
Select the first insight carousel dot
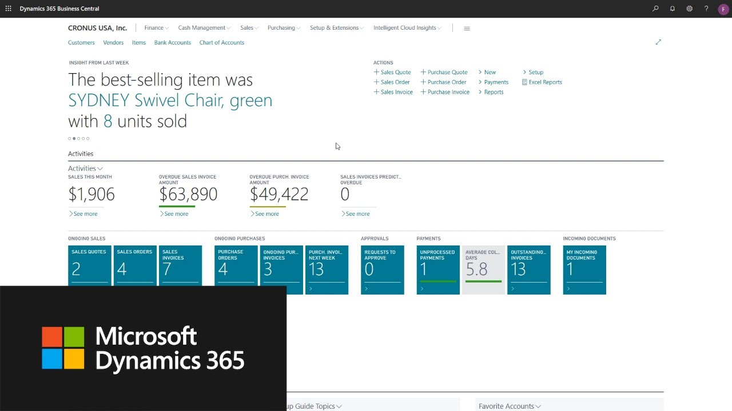pyautogui.click(x=70, y=139)
